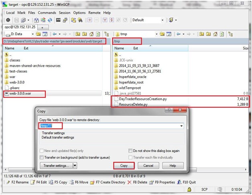Open the Session menu
This screenshot has width=252, height=195.
pos(65,13)
